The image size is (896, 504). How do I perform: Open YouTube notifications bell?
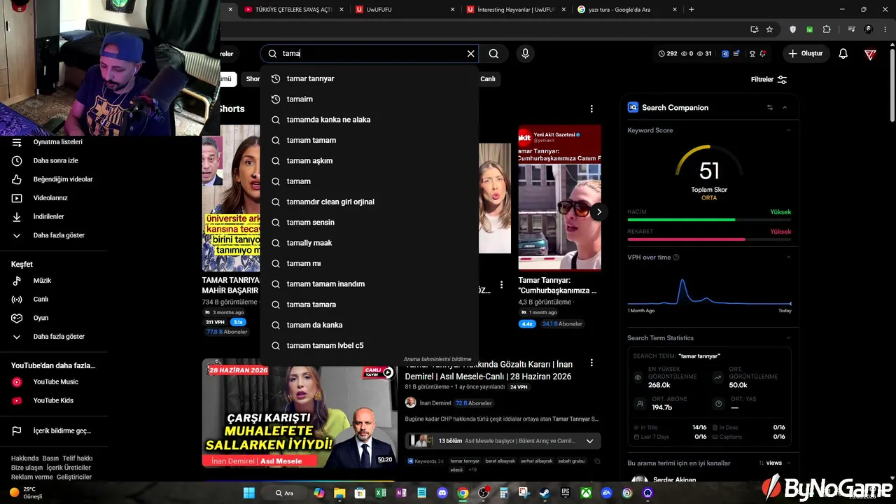tap(843, 54)
